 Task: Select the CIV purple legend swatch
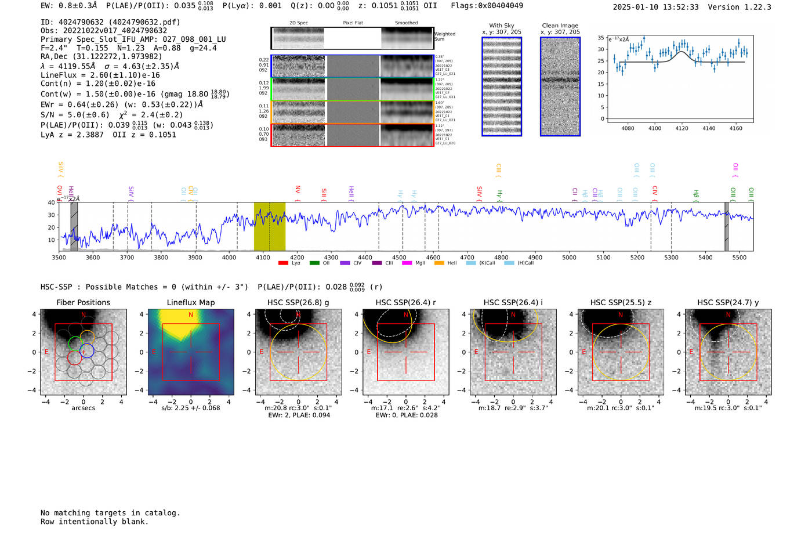tap(345, 263)
